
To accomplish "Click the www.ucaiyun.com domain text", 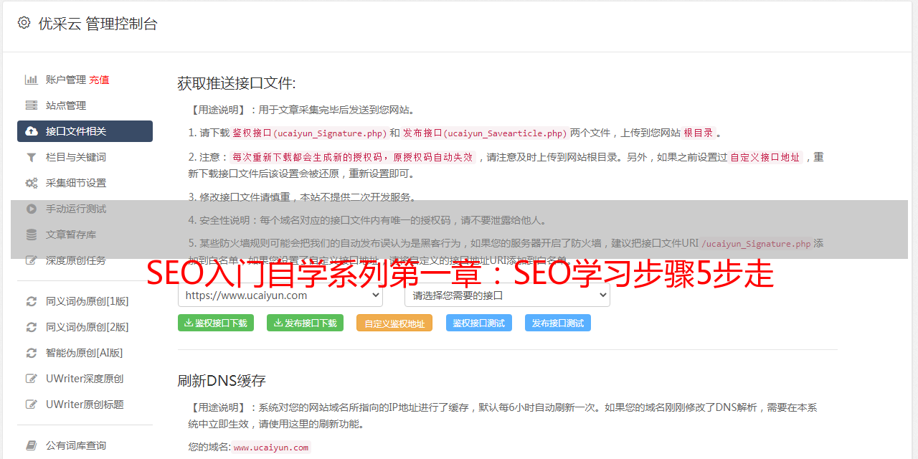I will pyautogui.click(x=271, y=448).
